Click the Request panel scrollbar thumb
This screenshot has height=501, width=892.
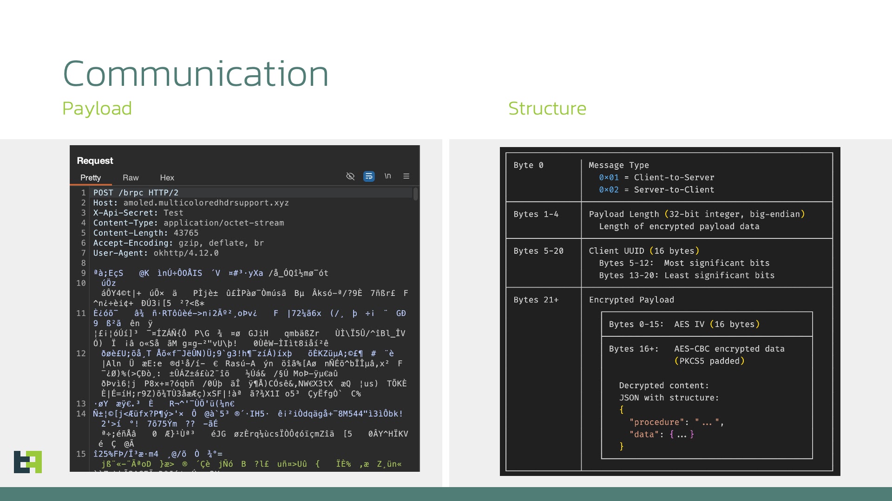click(415, 194)
